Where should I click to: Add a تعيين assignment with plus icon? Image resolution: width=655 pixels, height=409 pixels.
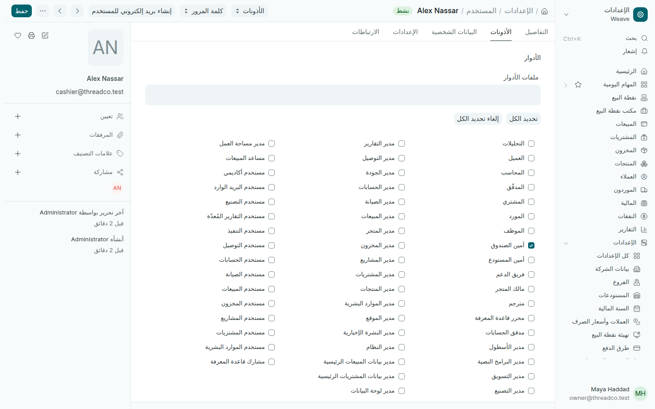pos(18,116)
